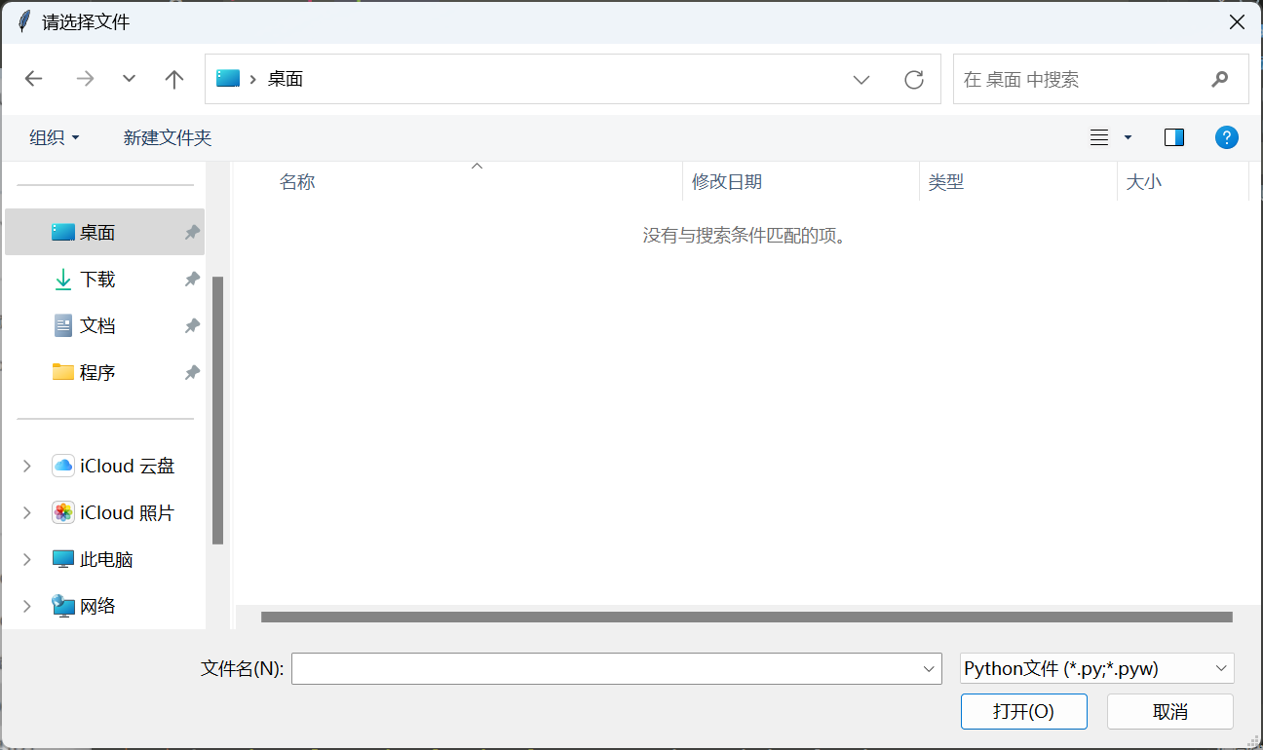Toggle the preview pane icon
1263x750 pixels.
coord(1173,136)
